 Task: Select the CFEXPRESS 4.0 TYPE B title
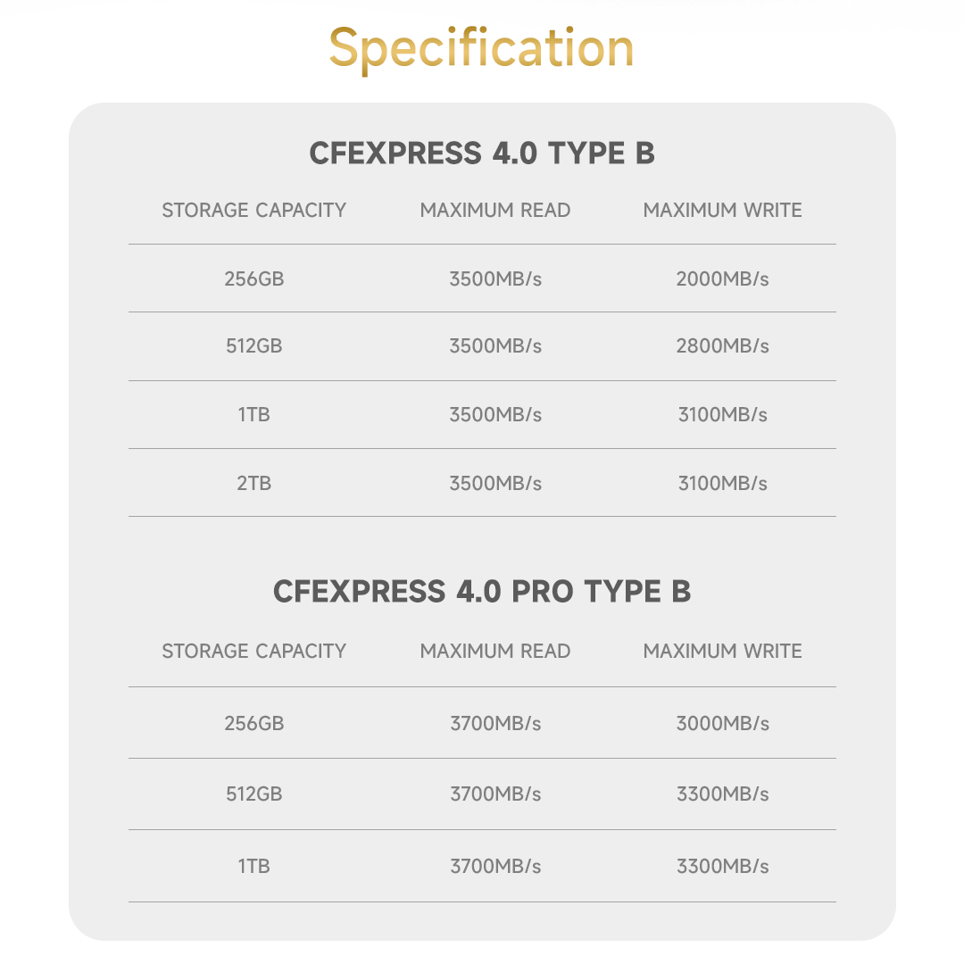pyautogui.click(x=482, y=154)
